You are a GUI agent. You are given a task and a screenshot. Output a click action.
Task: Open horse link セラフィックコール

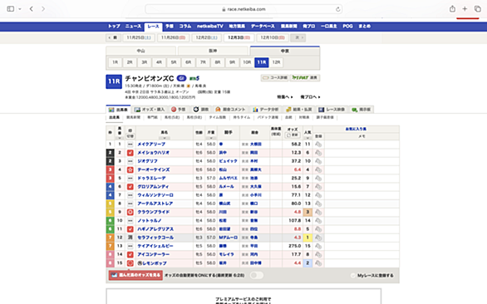coord(155,238)
